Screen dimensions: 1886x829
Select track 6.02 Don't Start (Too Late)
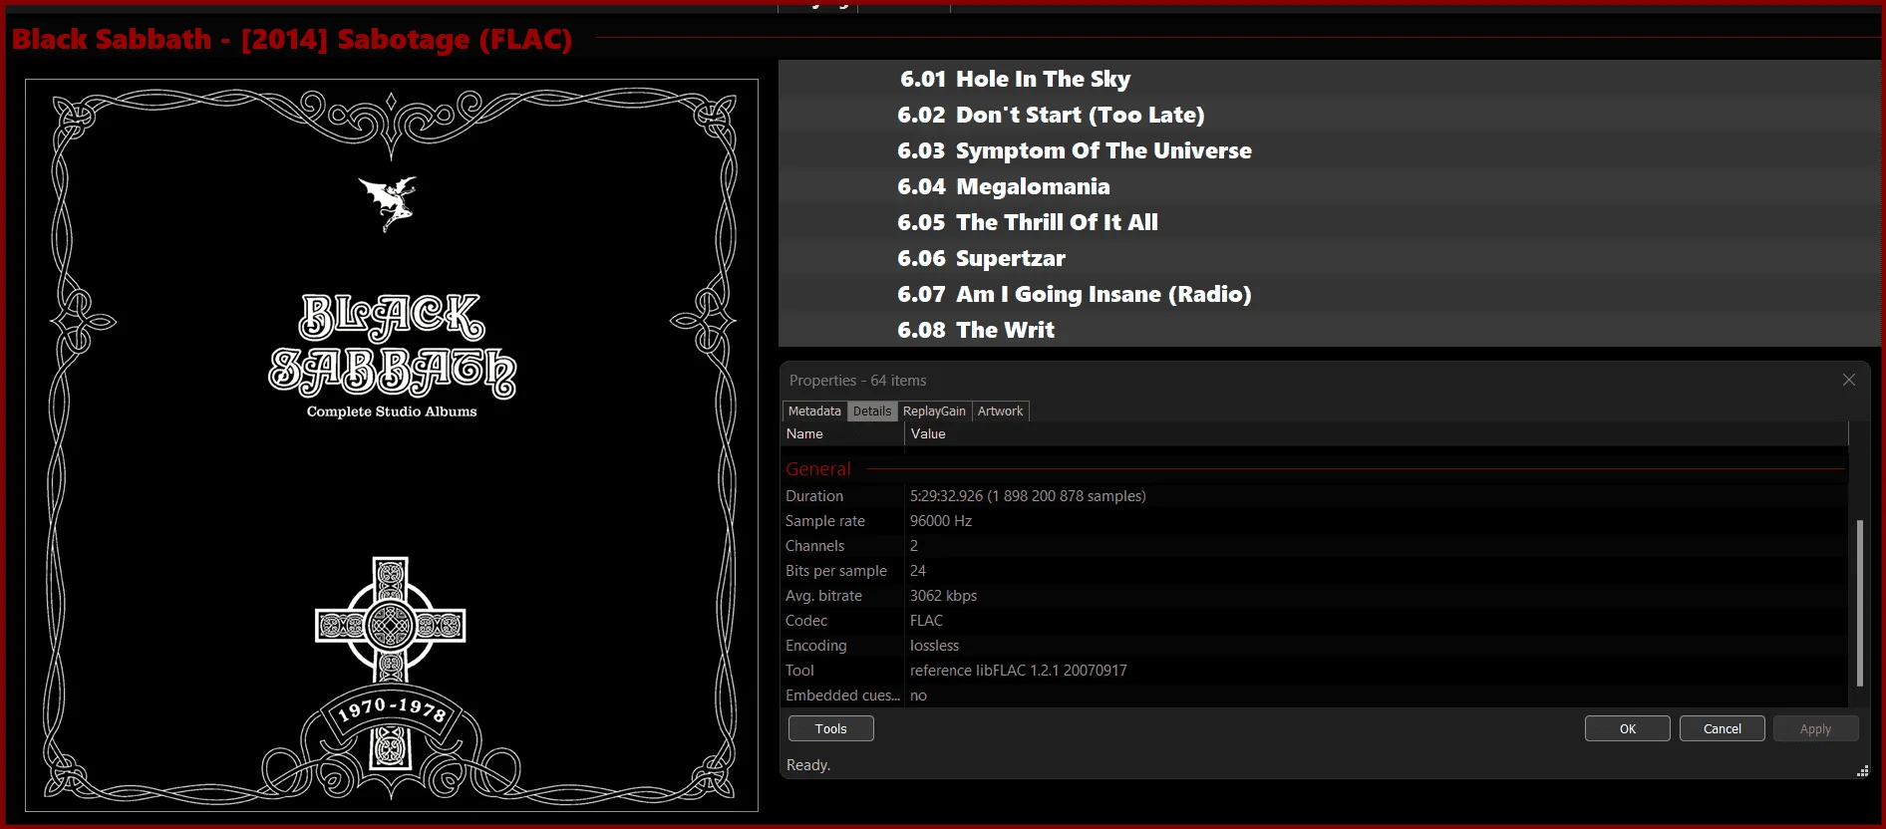coord(1330,115)
